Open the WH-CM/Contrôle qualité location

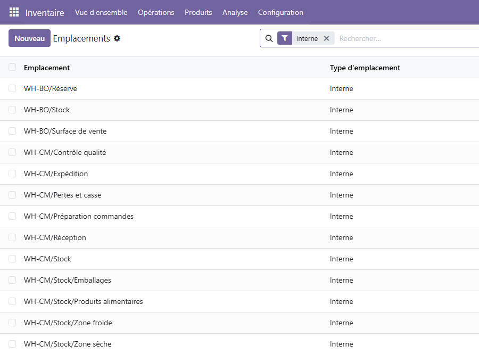tap(65, 152)
